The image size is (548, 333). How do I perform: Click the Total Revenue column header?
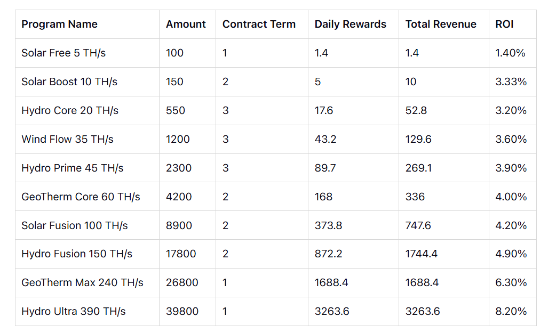tap(441, 25)
